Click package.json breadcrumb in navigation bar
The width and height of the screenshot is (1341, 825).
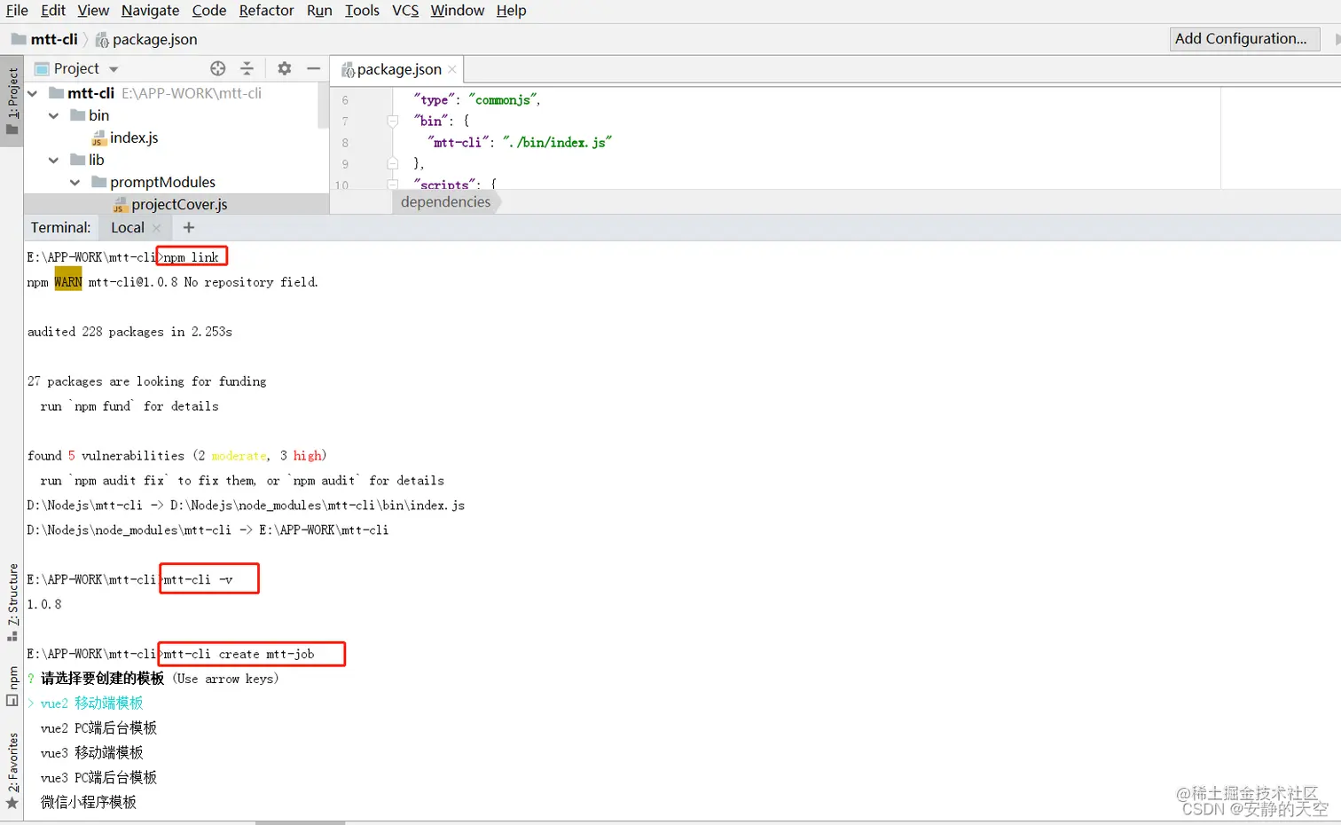click(146, 39)
